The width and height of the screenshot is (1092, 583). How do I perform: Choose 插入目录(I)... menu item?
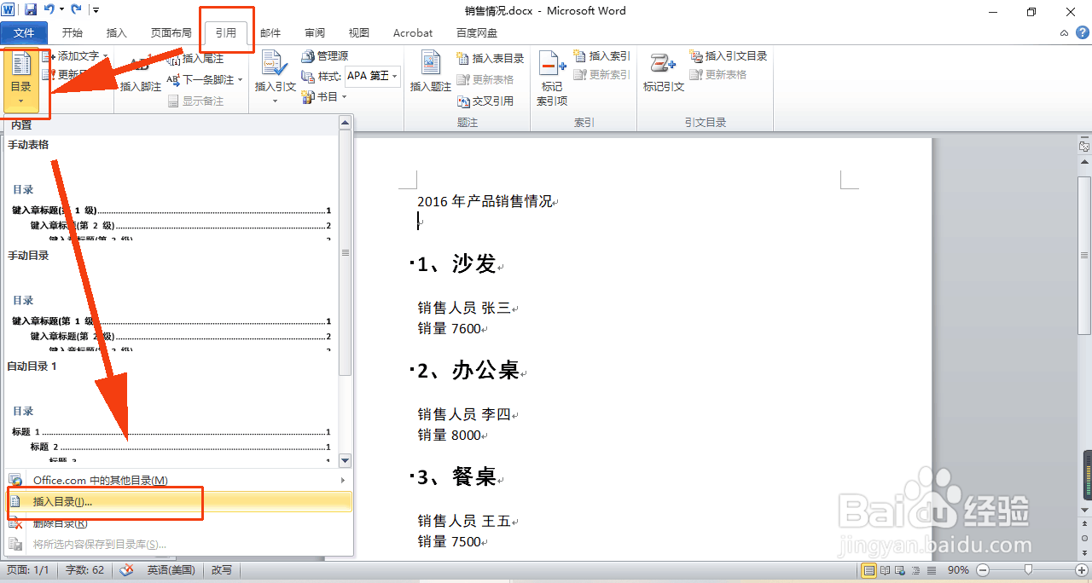coord(177,502)
